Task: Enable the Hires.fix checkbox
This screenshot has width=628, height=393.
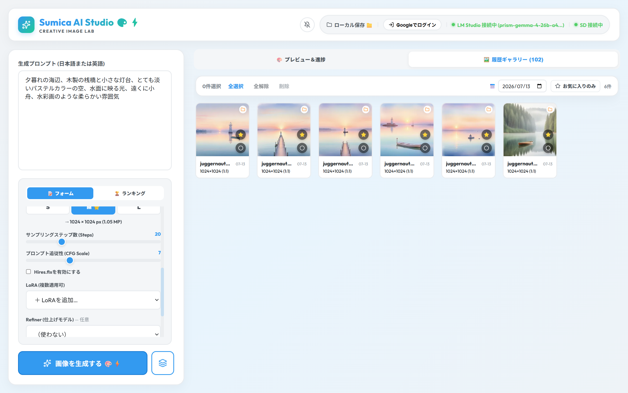Action: (x=28, y=272)
